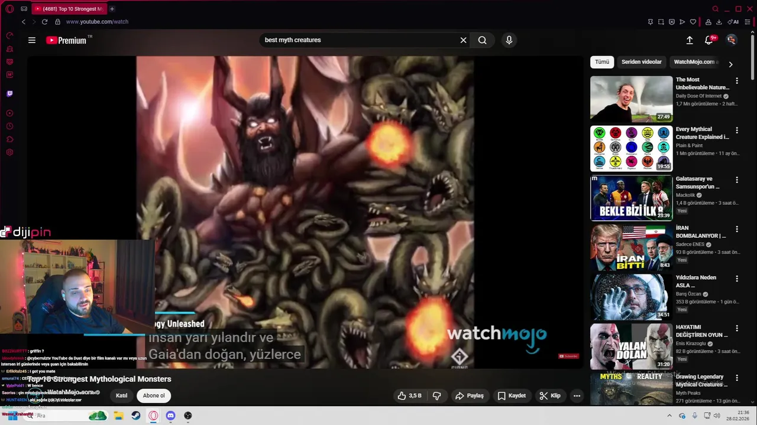Open the BEKLE BİZİ Galatasaray thumbnail

(631, 198)
